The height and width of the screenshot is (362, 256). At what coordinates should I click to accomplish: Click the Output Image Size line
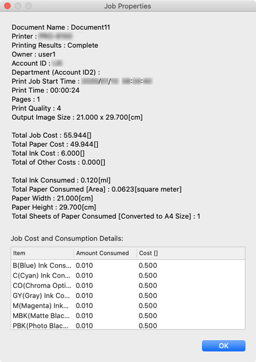[77, 118]
